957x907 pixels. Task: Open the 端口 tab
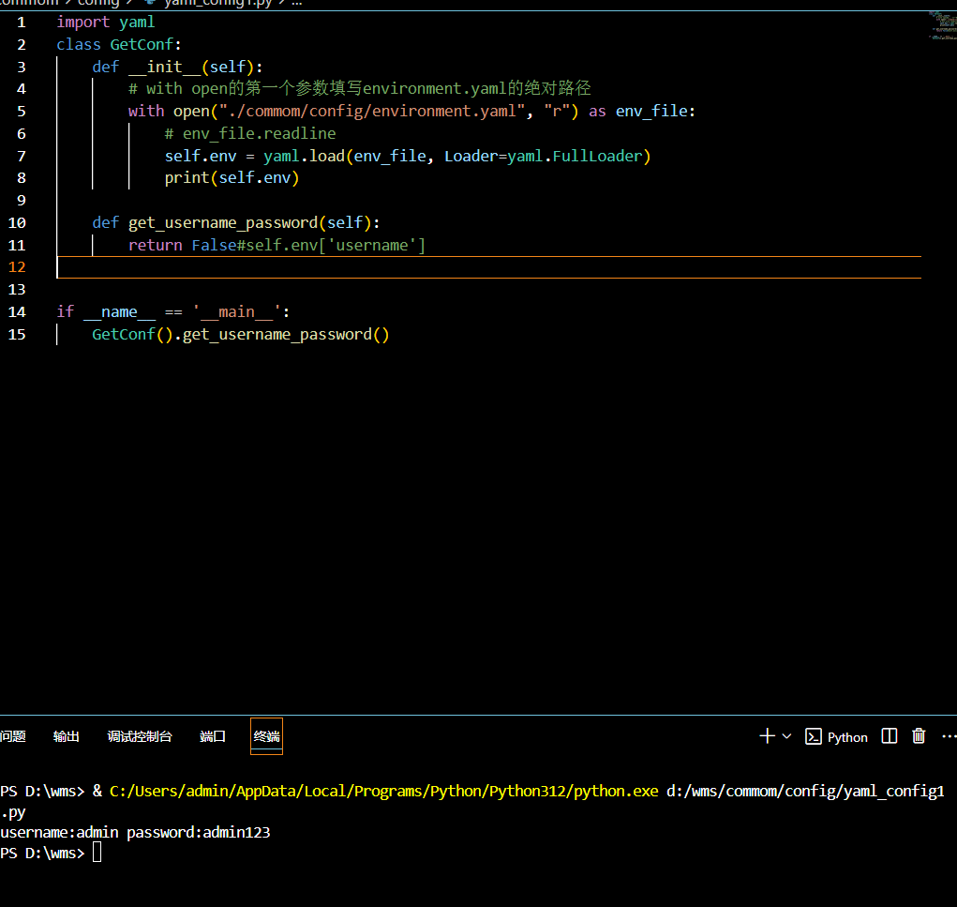click(213, 736)
